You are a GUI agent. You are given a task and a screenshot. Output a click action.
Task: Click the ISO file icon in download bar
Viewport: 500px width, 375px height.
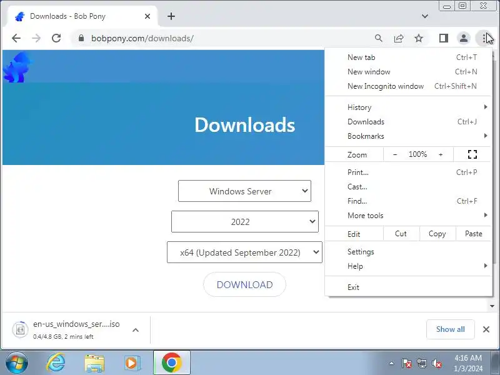21,329
